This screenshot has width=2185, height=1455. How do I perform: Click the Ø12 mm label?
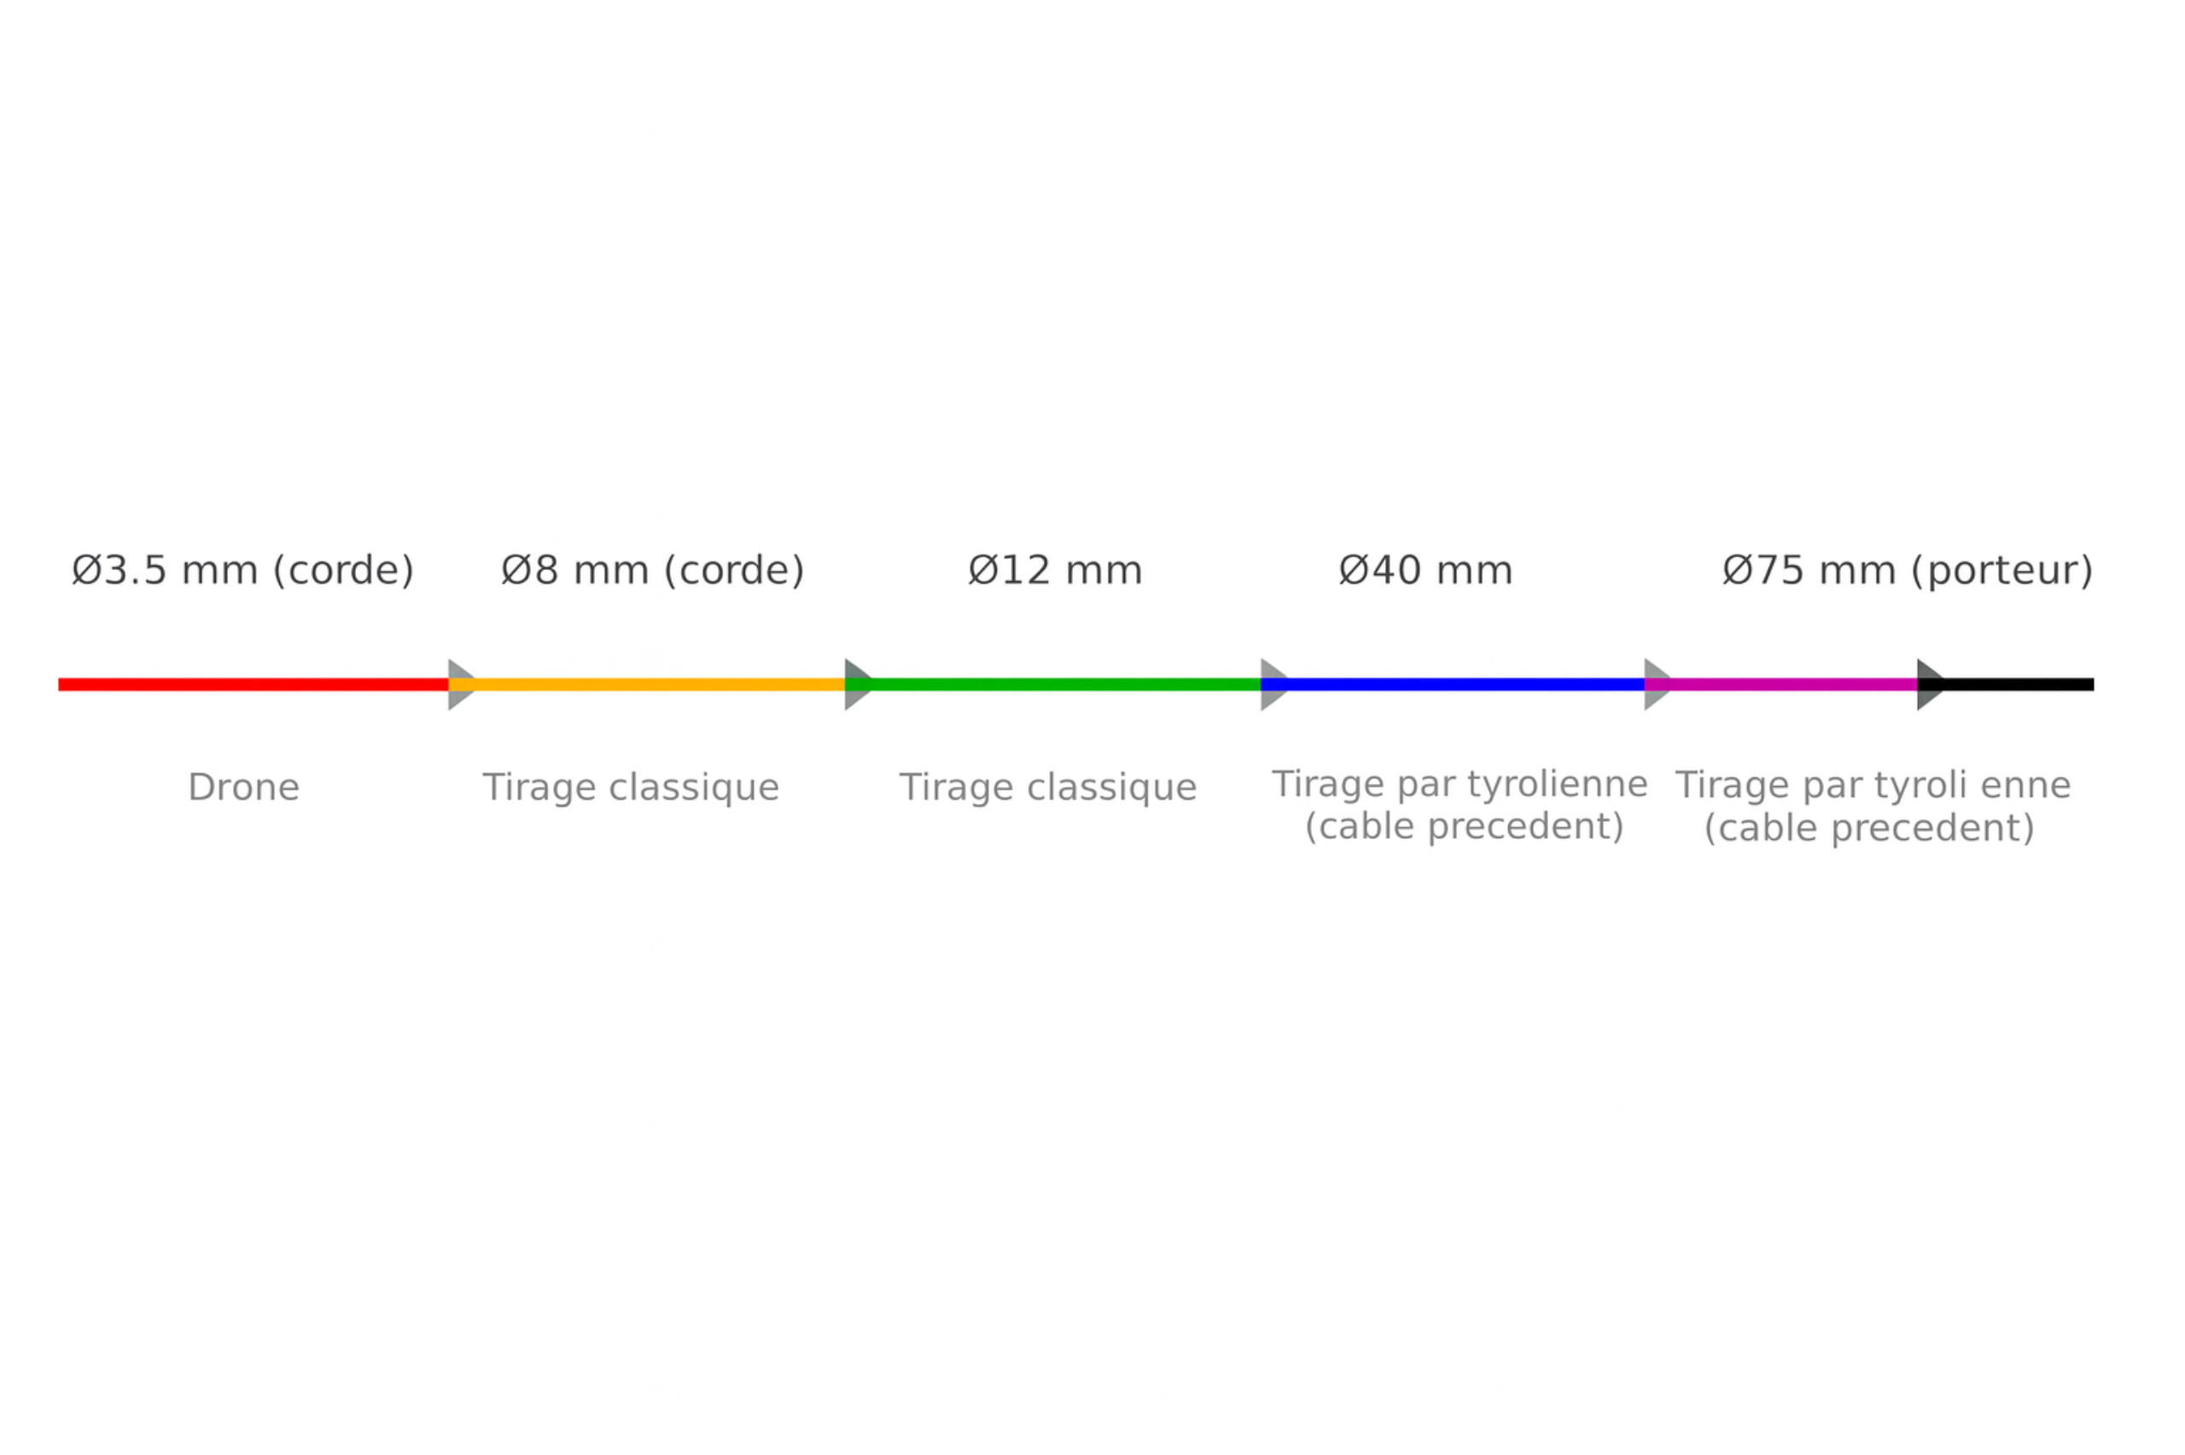point(1055,571)
